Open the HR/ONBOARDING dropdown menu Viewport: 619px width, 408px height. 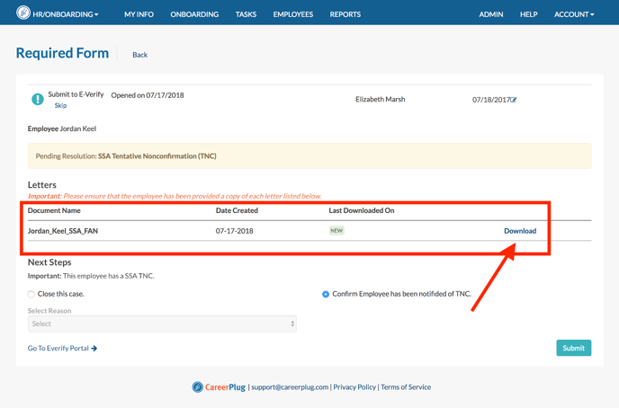pyautogui.click(x=65, y=14)
